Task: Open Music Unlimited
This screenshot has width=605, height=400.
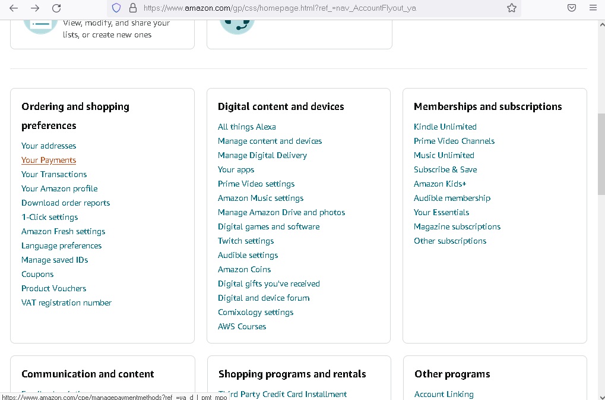Action: pyautogui.click(x=444, y=156)
